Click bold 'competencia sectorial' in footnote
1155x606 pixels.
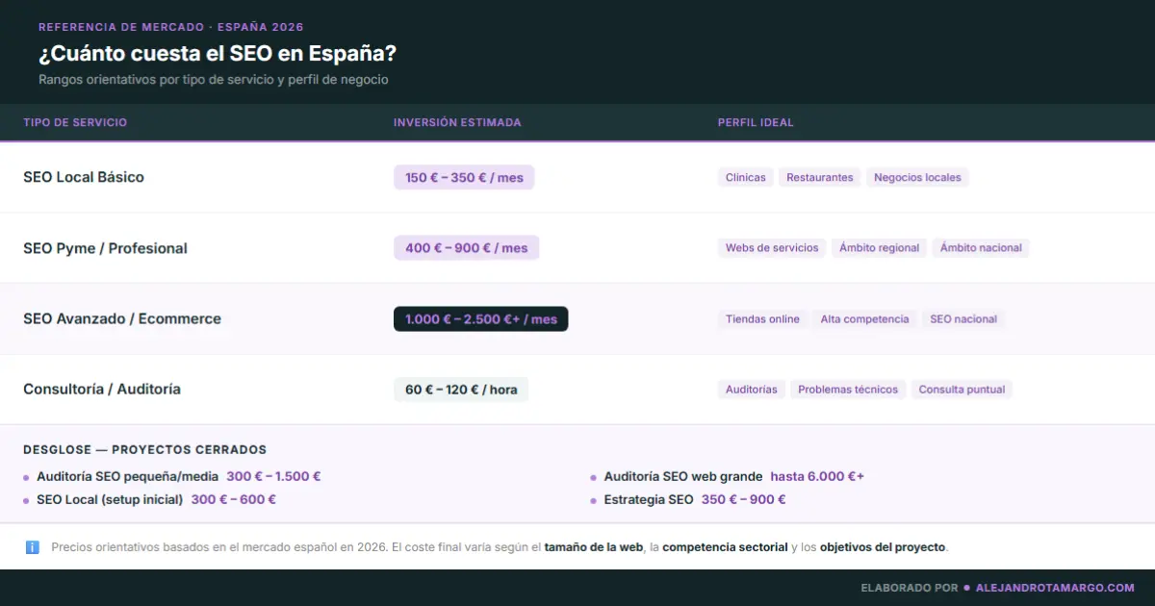coord(725,547)
